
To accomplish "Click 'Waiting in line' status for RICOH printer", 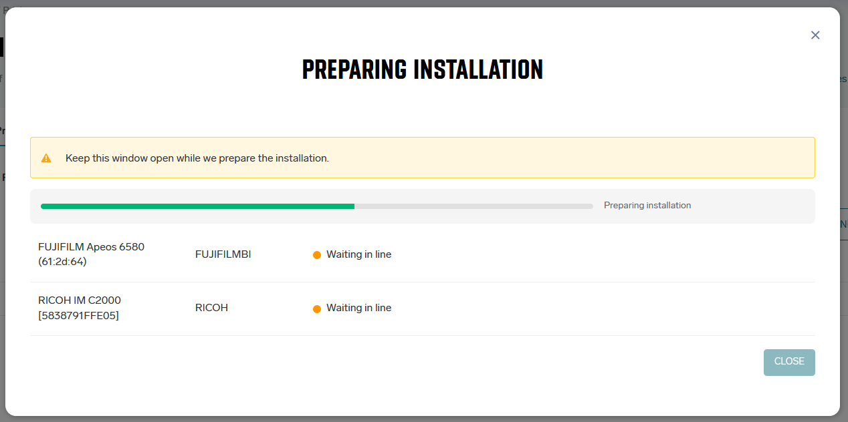I will (358, 308).
